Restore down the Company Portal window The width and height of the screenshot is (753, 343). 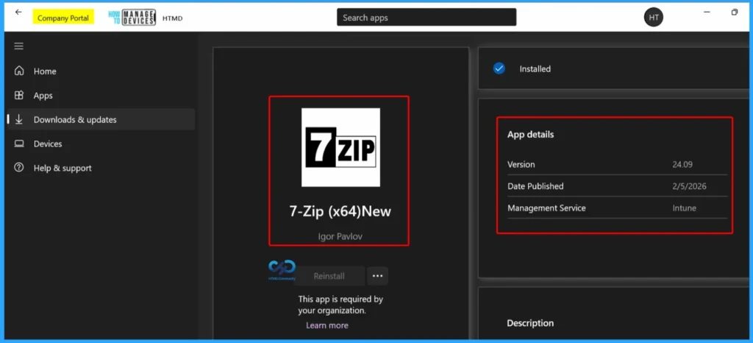(x=735, y=12)
